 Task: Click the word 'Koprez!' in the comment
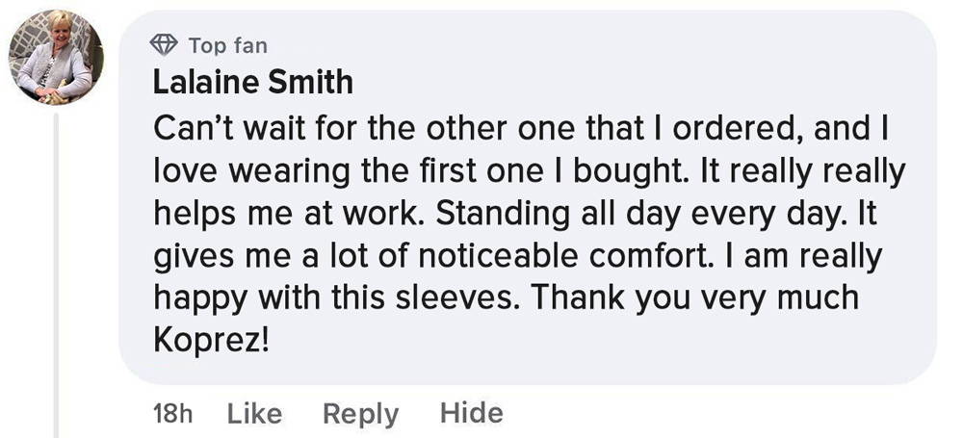(x=211, y=341)
